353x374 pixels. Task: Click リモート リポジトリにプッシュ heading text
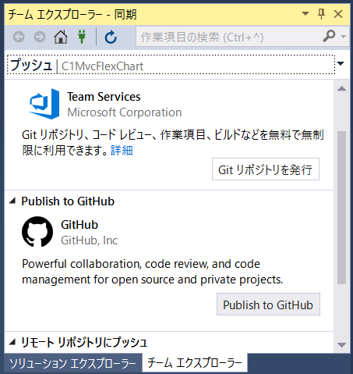84,342
